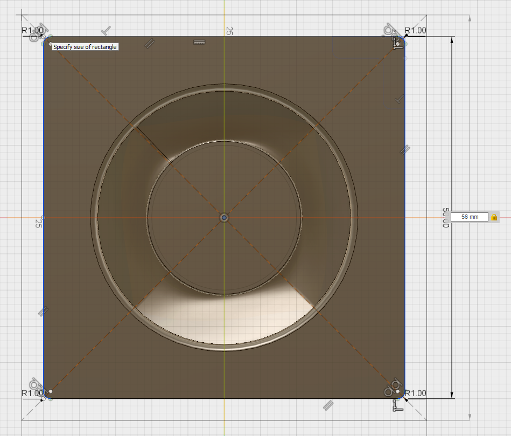This screenshot has width=511, height=436.
Task: Select the perpendicular constraint icon on the right edge
Action: (x=400, y=99)
